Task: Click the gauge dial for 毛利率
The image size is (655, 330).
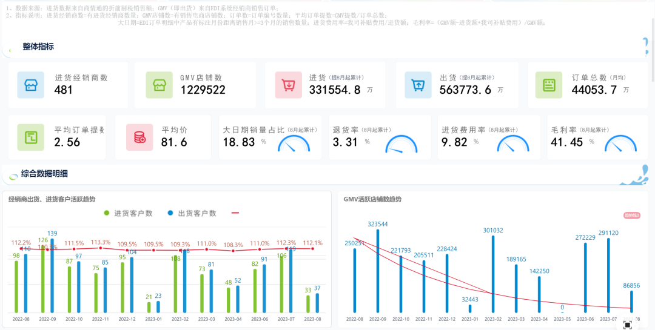Action: coord(621,143)
